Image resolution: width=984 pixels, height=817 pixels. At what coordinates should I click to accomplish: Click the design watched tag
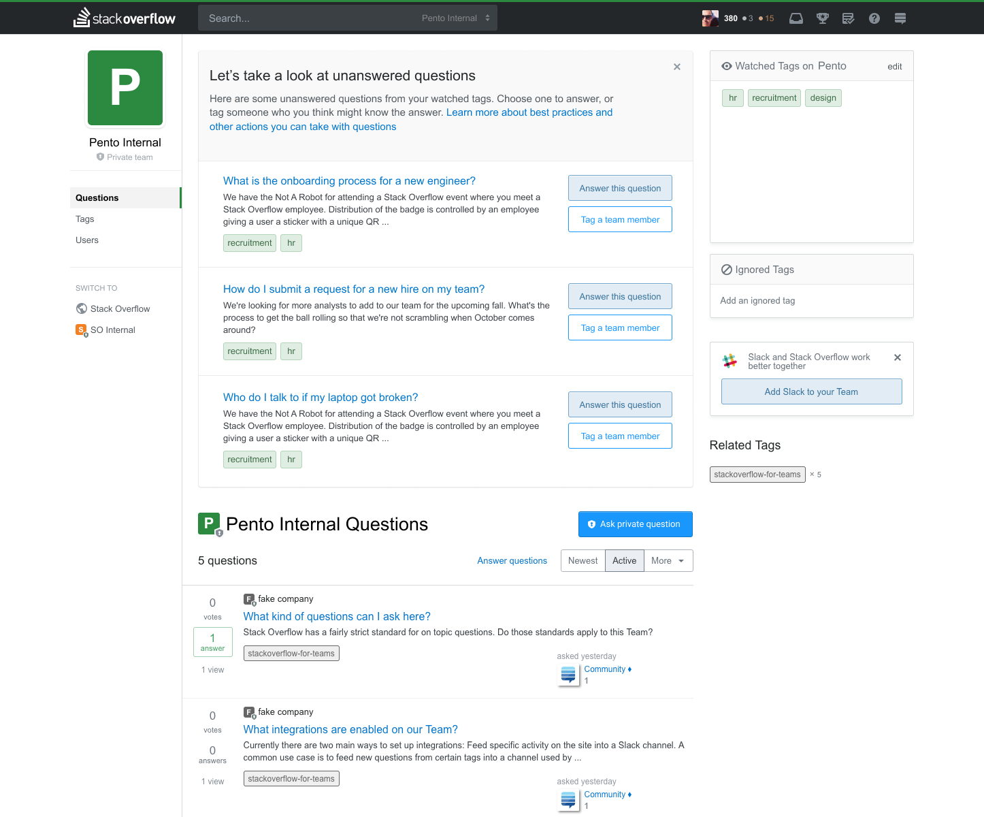tap(823, 98)
